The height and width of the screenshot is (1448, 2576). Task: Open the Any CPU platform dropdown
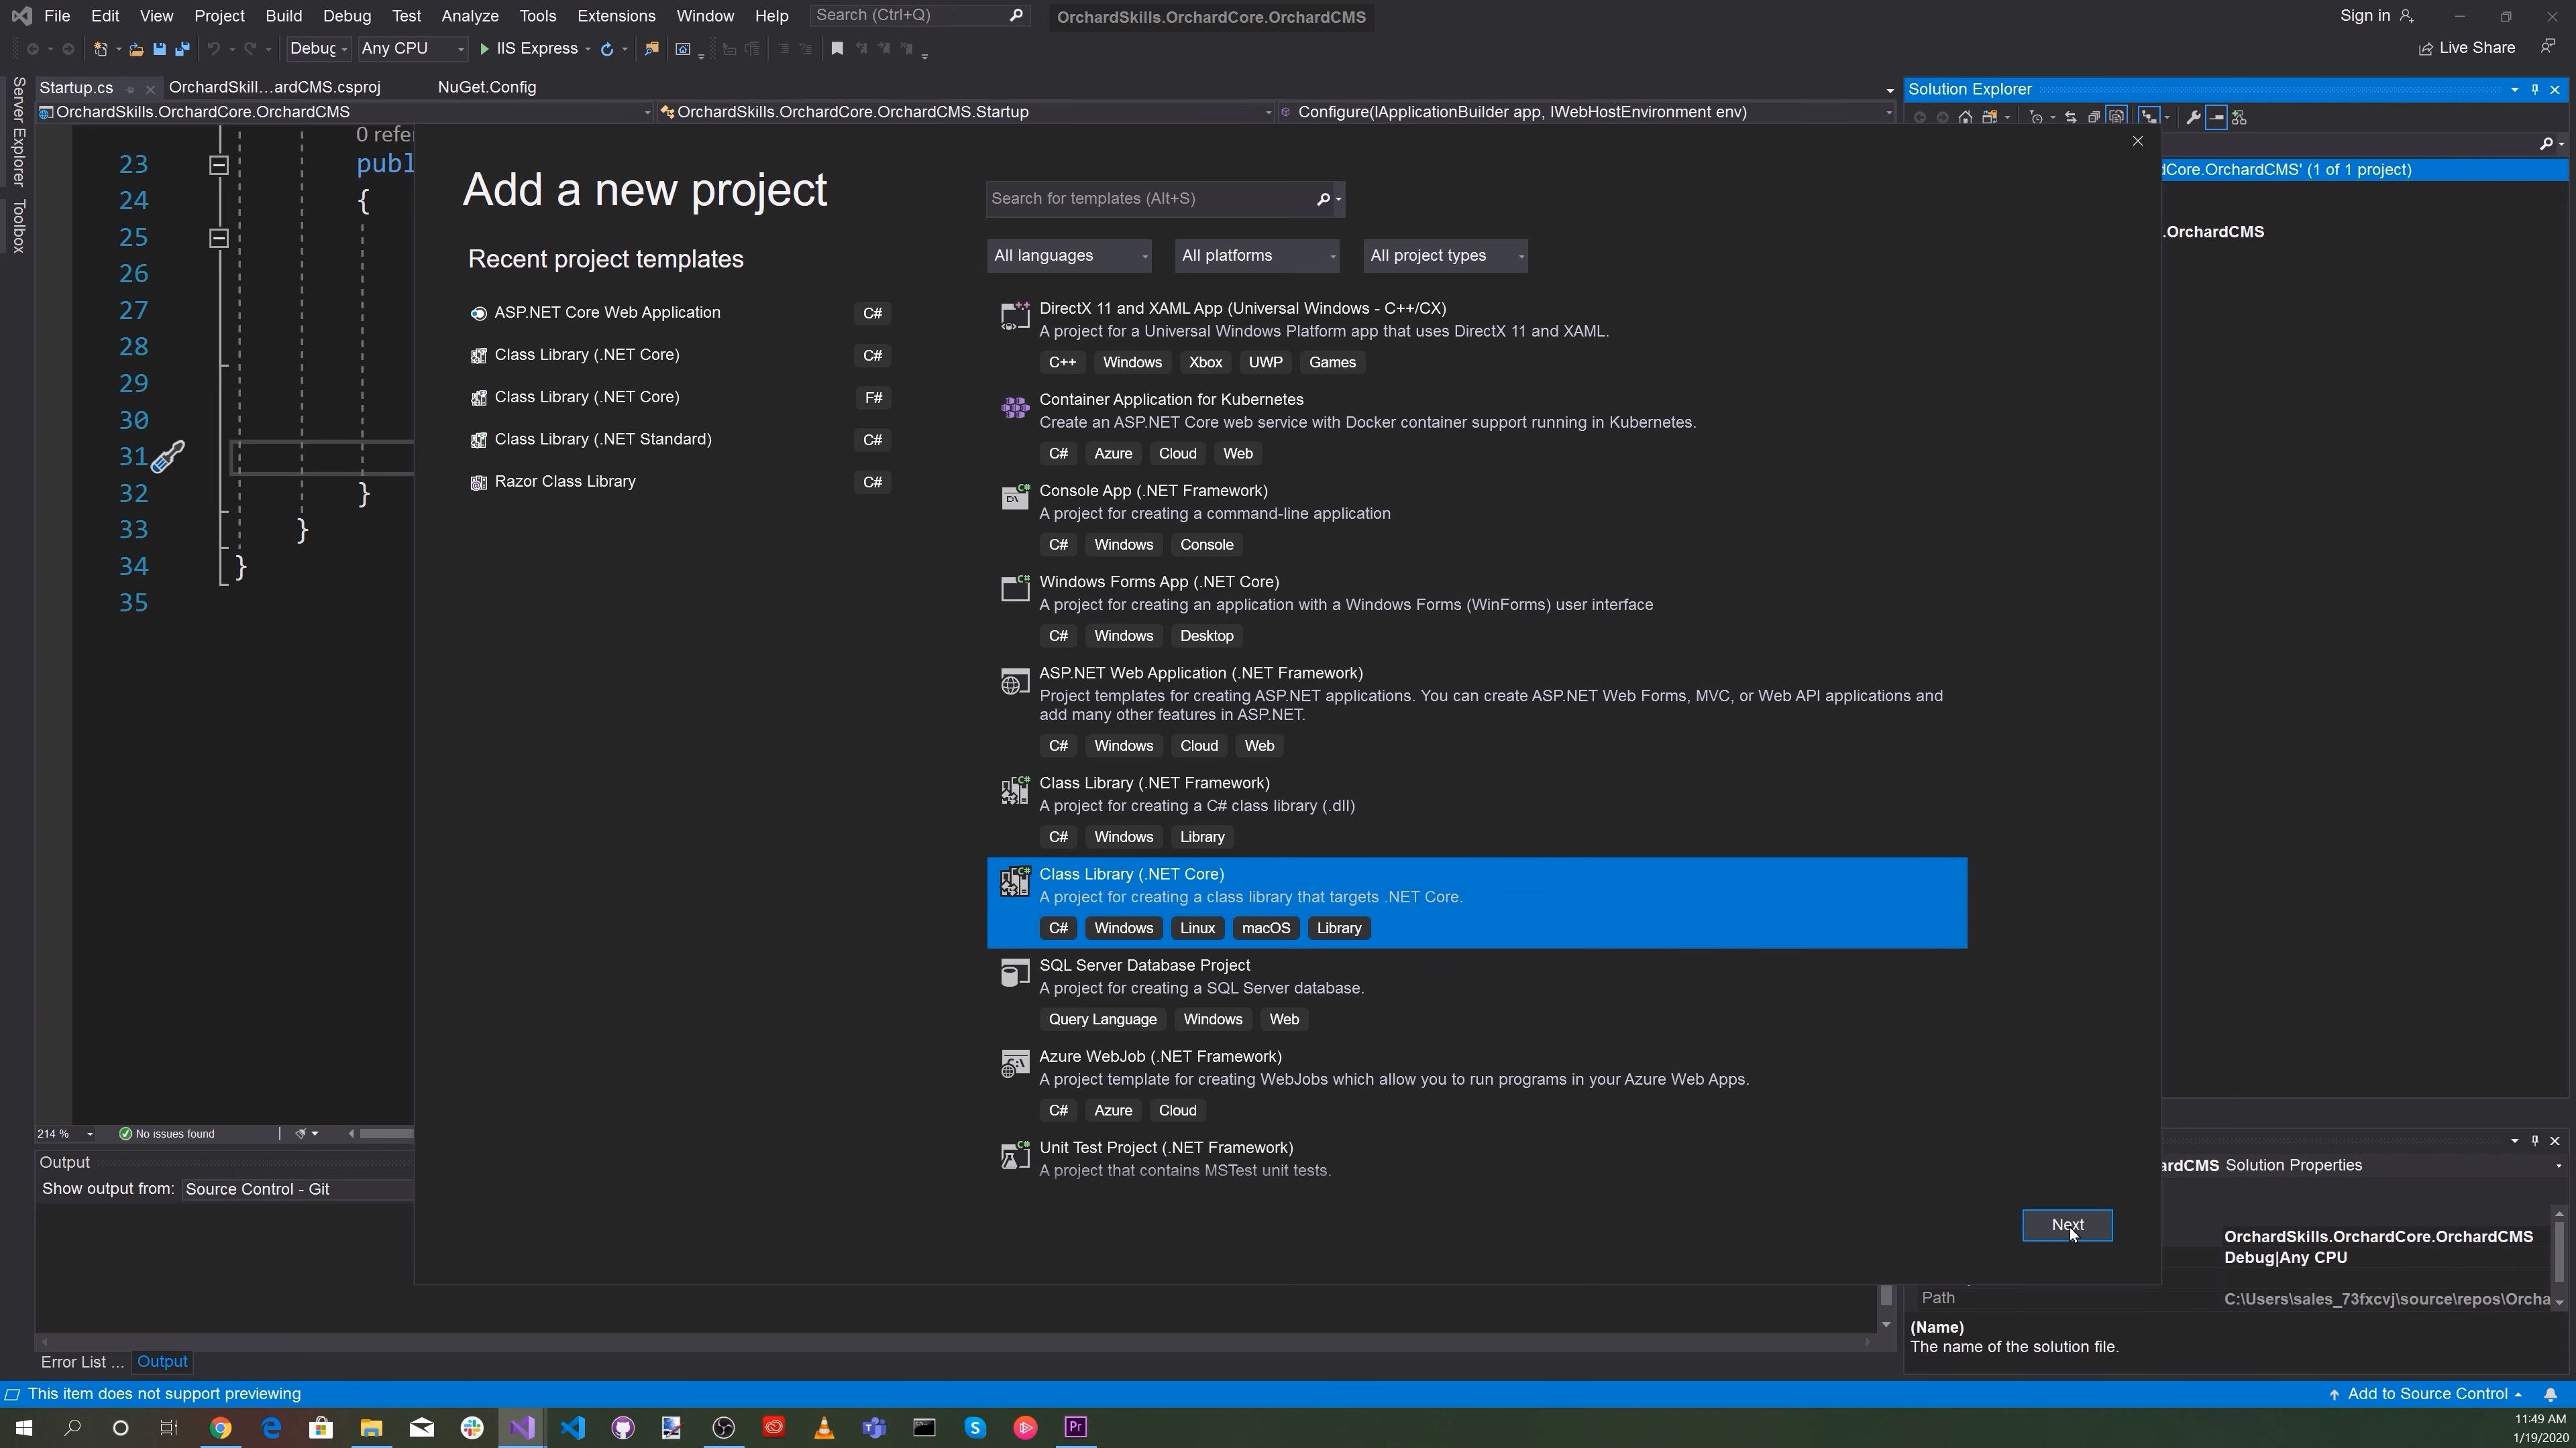tap(412, 49)
